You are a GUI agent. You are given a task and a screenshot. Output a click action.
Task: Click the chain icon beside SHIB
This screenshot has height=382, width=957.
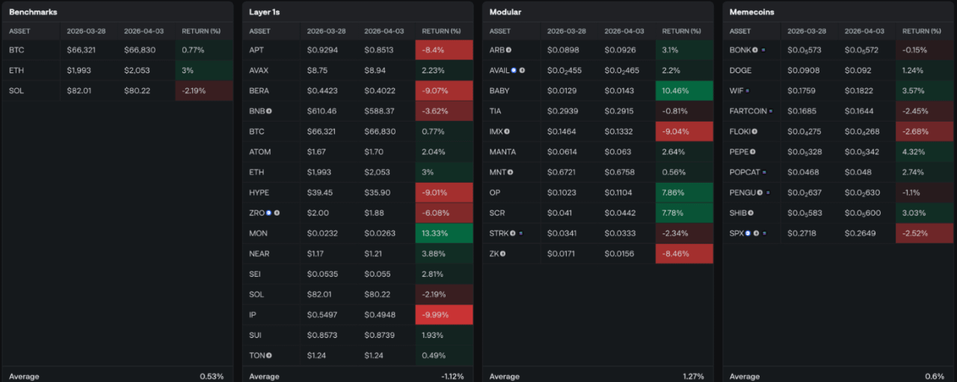pos(751,213)
